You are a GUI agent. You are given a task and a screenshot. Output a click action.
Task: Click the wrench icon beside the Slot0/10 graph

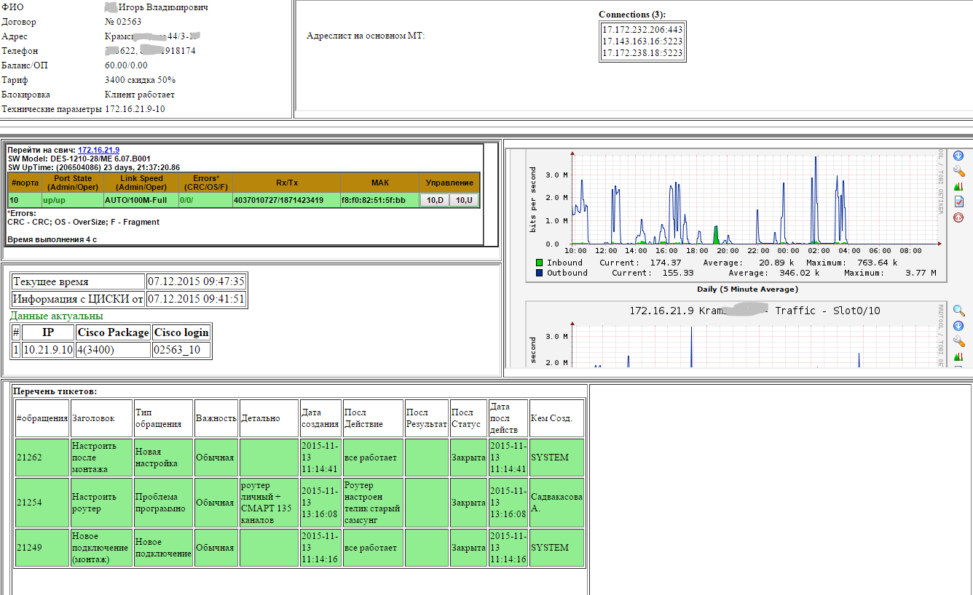[958, 341]
